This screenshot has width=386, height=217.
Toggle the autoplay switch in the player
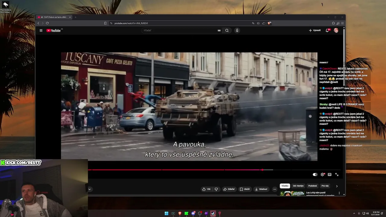pos(315,175)
